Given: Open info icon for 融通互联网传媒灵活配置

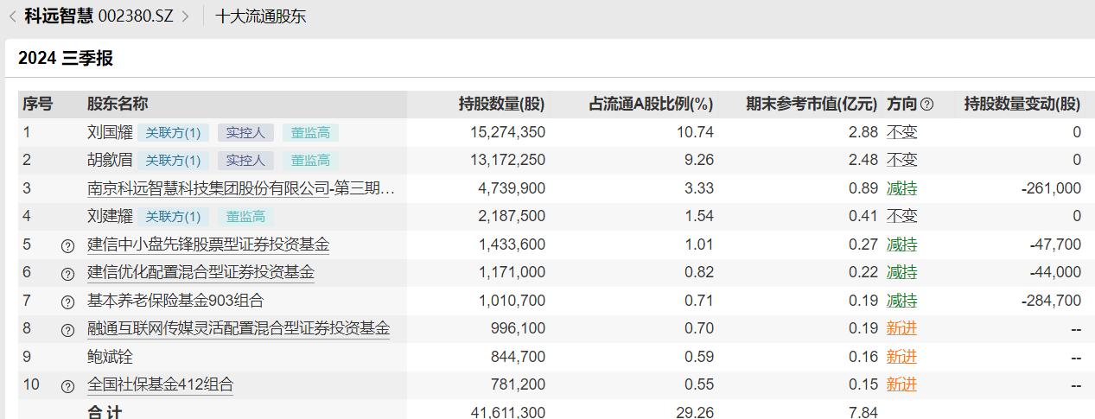Looking at the screenshot, I should click(68, 330).
